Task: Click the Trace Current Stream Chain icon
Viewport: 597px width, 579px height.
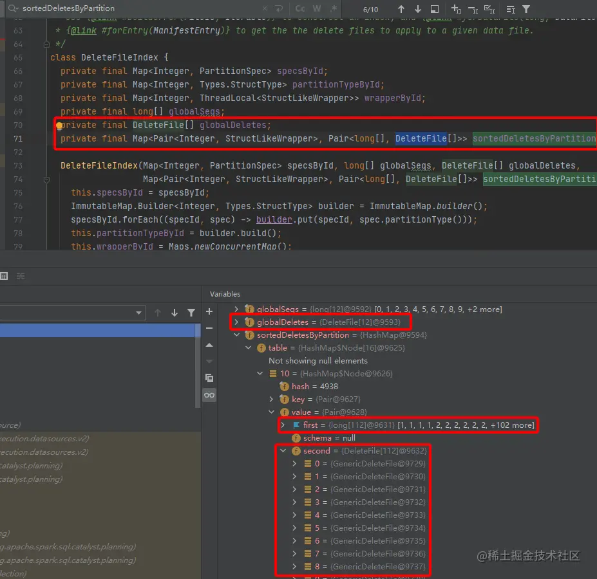Action: point(21,276)
